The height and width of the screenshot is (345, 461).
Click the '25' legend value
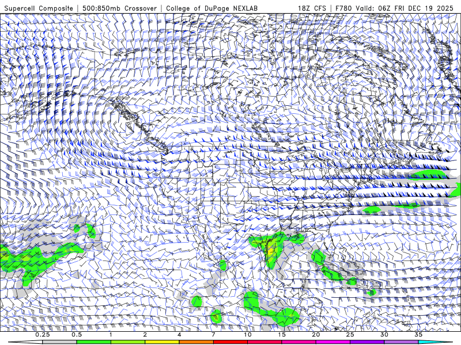click(x=350, y=335)
